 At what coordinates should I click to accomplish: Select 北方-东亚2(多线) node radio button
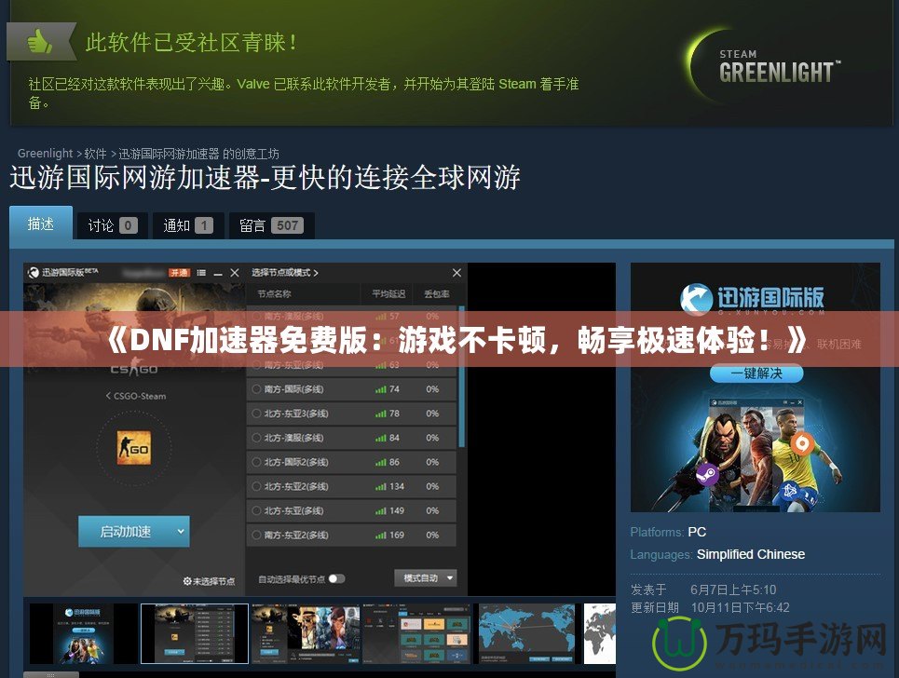click(256, 486)
